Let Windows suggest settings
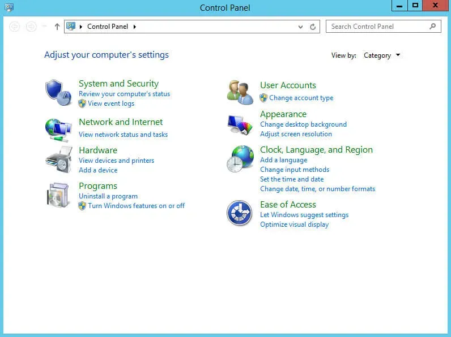Image resolution: width=451 pixels, height=337 pixels. click(x=304, y=215)
